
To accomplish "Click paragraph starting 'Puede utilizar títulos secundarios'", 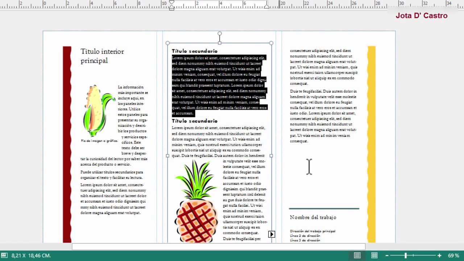I will pos(112,175).
